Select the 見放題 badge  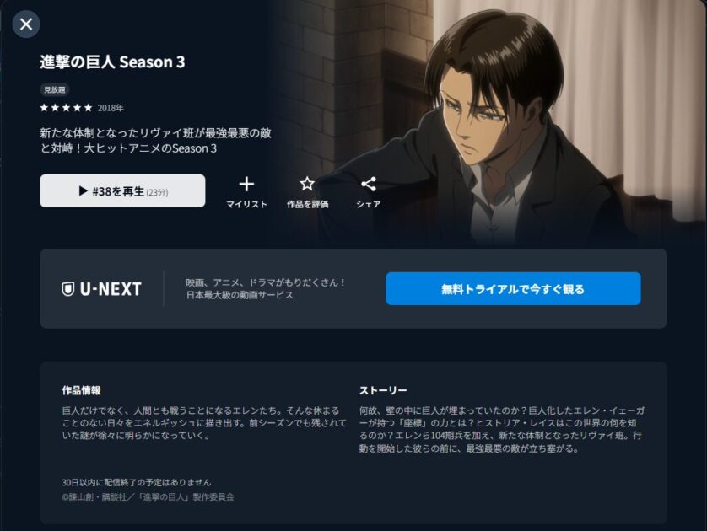pyautogui.click(x=55, y=89)
